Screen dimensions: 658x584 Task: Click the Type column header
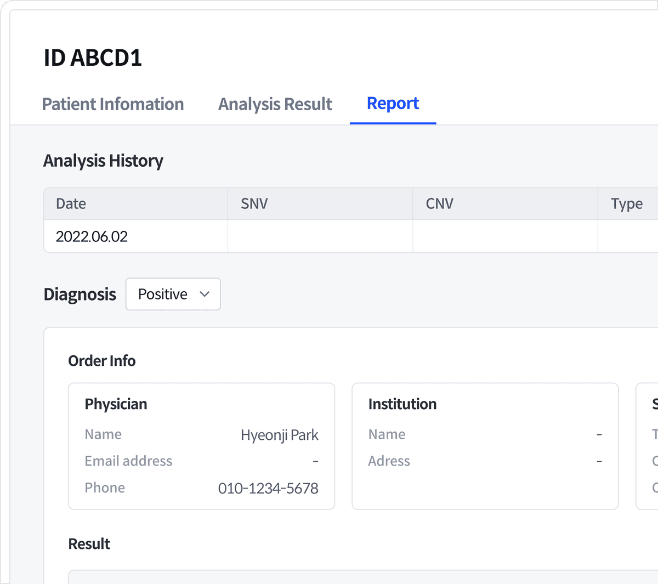coord(627,204)
